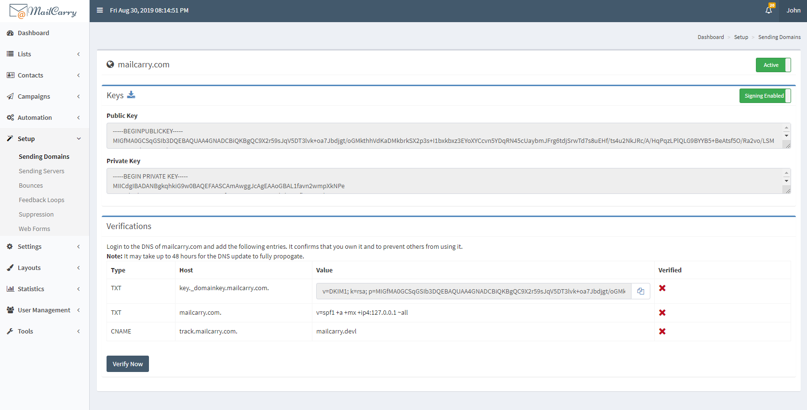Click the Public Key scroll down arrow
The height and width of the screenshot is (410, 807).
tap(786, 136)
